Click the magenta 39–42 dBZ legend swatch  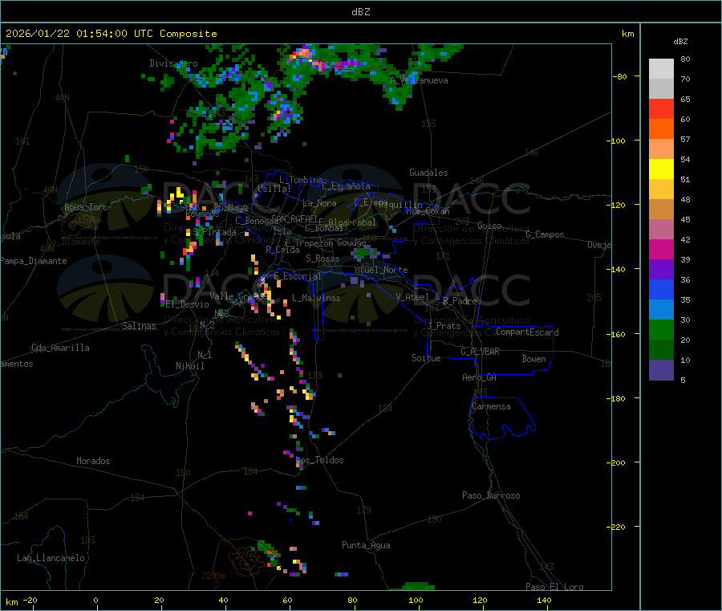[x=661, y=249]
